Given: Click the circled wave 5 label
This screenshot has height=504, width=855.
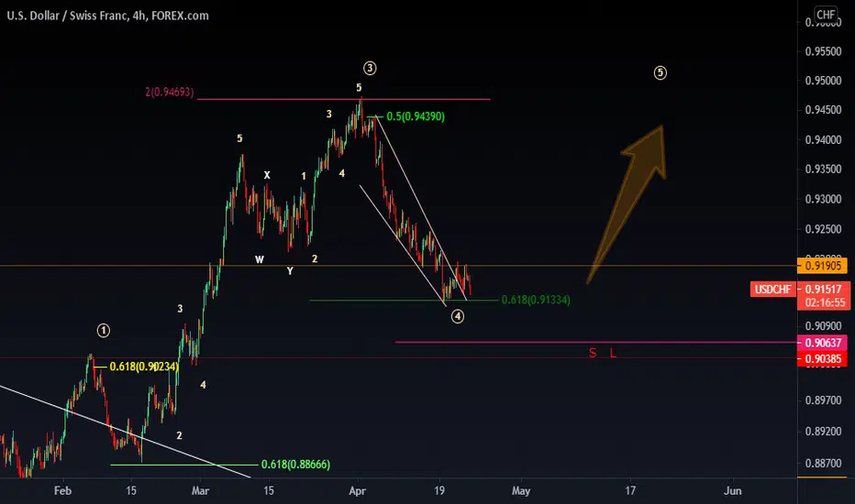Looking at the screenshot, I should (660, 72).
